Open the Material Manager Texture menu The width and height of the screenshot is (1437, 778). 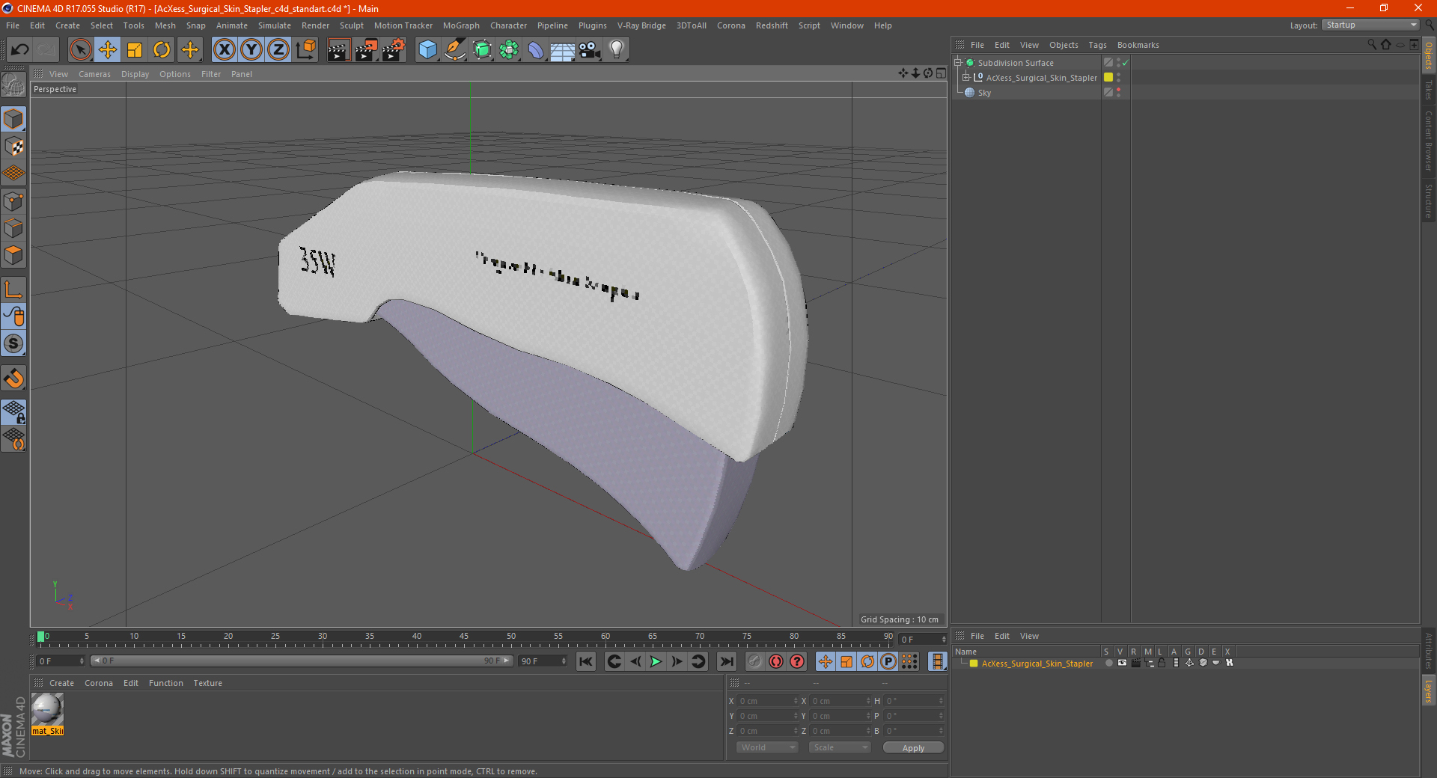207,683
